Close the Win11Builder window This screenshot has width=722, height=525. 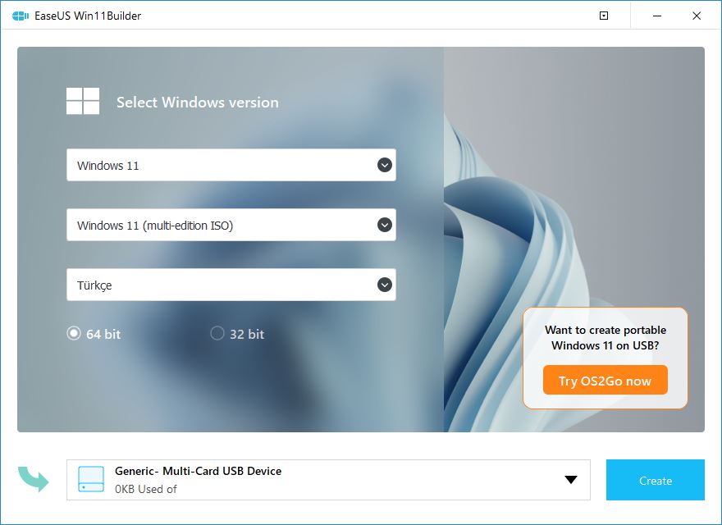697,16
